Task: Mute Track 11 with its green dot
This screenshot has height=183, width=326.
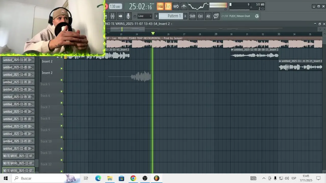Action: pyautogui.click(x=61, y=160)
